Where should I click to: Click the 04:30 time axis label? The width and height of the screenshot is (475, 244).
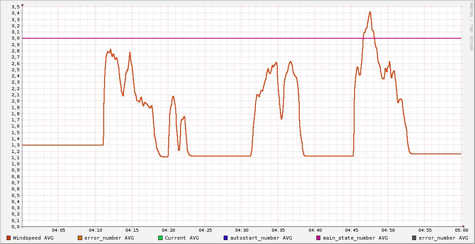tap(242, 230)
